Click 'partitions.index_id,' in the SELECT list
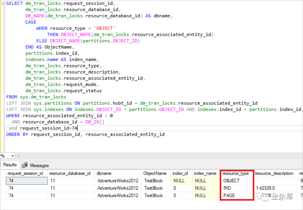Screen dimensions: 303x210 tap(52, 53)
